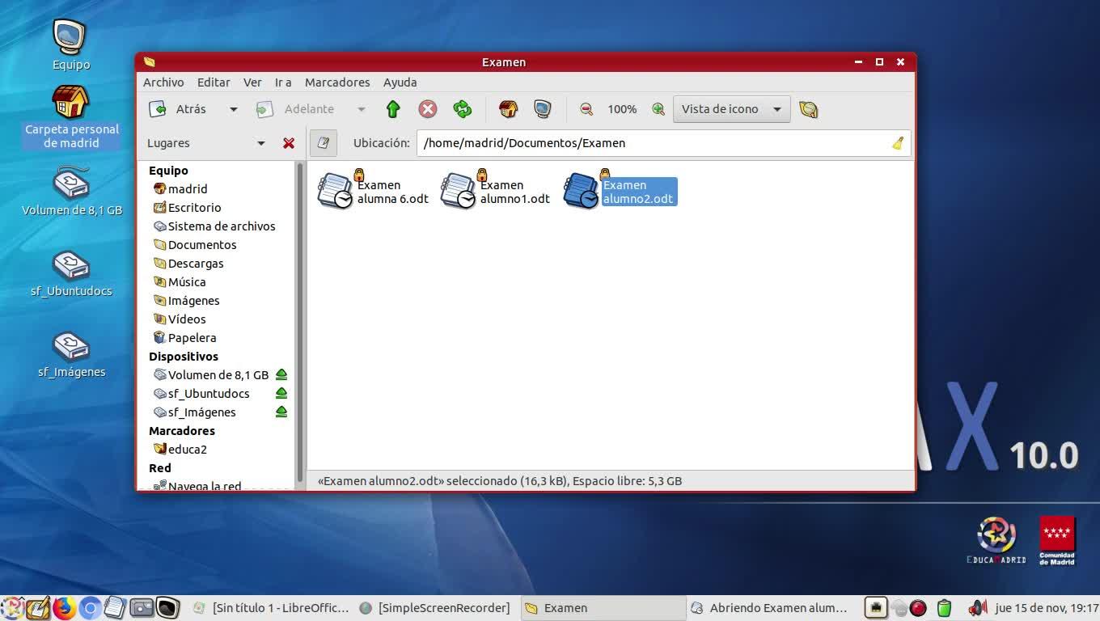
Task: Select Descargas in the places sidebar
Action: pos(195,264)
